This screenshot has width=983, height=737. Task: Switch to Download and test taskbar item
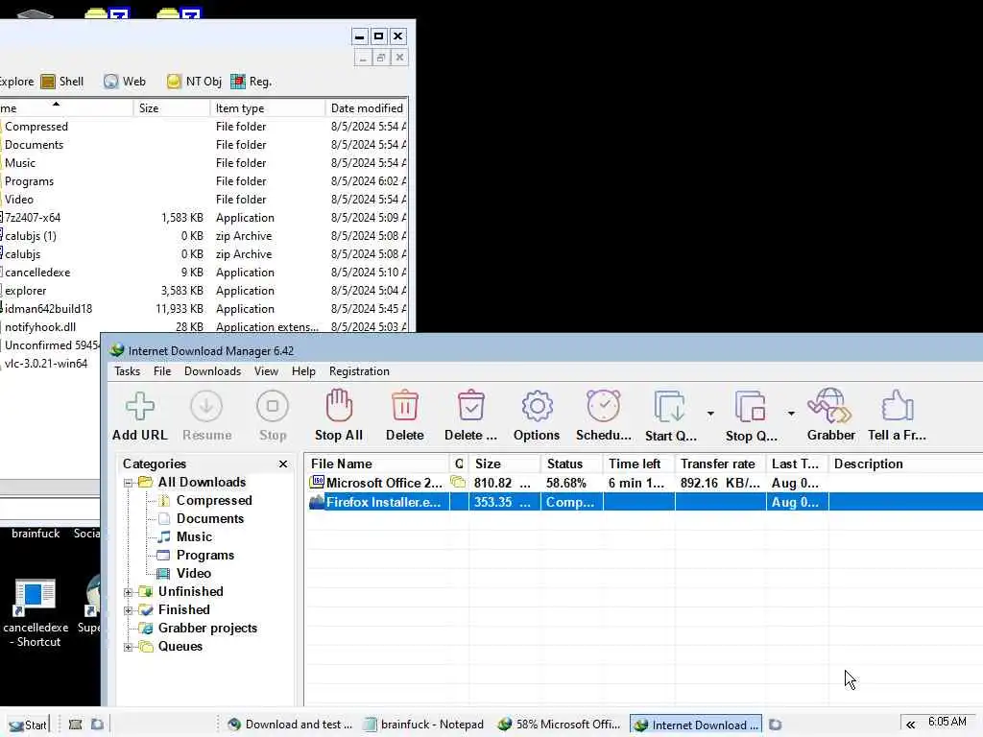290,725
